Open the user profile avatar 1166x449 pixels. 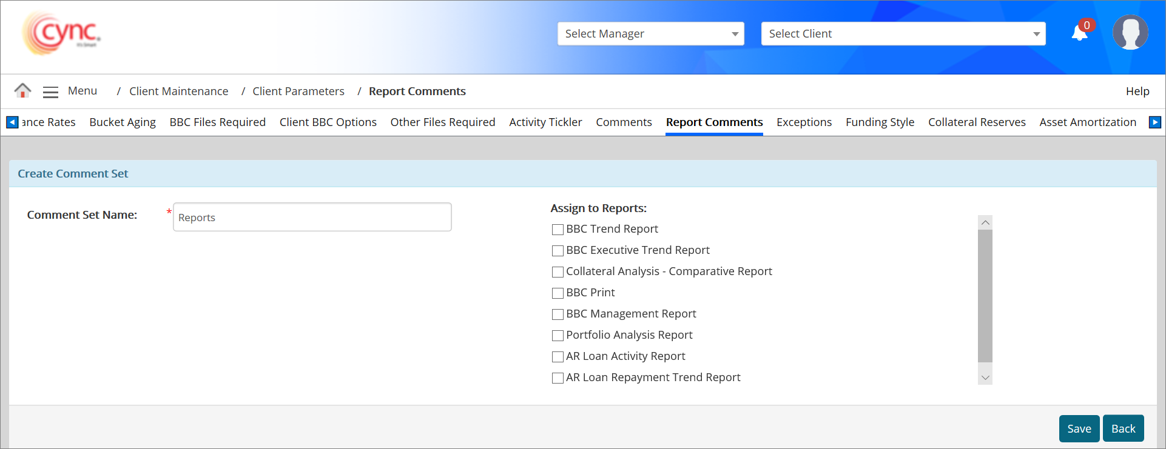[x=1130, y=33]
